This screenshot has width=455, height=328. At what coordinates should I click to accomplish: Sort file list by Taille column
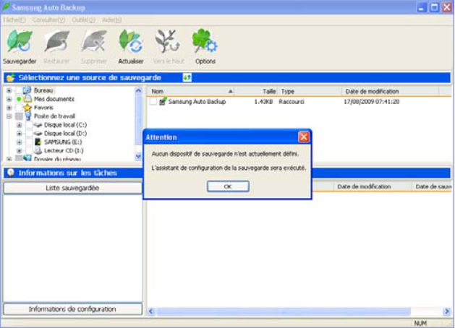(x=256, y=91)
